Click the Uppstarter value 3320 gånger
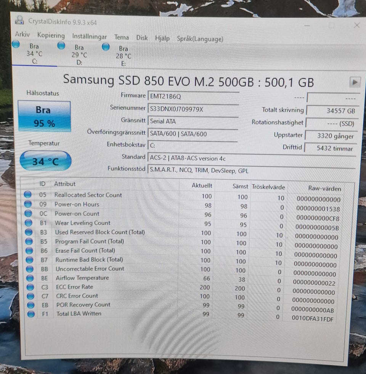 pyautogui.click(x=331, y=136)
